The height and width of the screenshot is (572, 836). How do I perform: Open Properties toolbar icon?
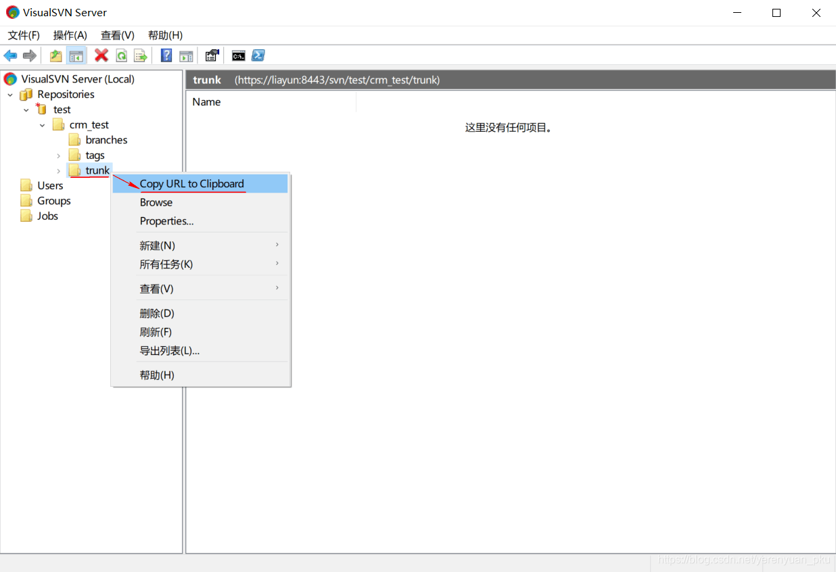point(212,55)
